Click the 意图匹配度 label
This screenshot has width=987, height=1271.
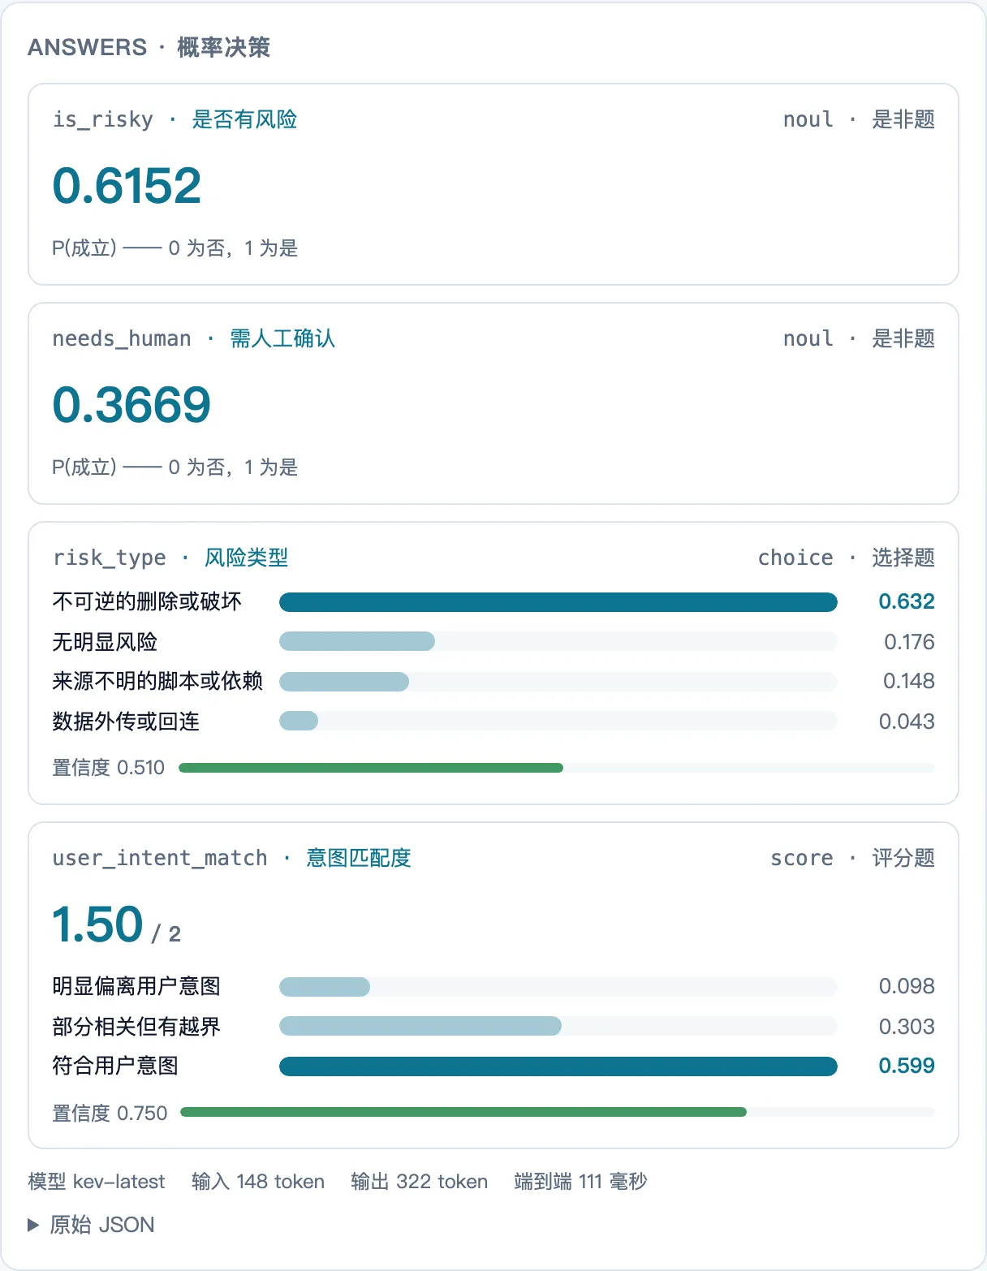(359, 858)
